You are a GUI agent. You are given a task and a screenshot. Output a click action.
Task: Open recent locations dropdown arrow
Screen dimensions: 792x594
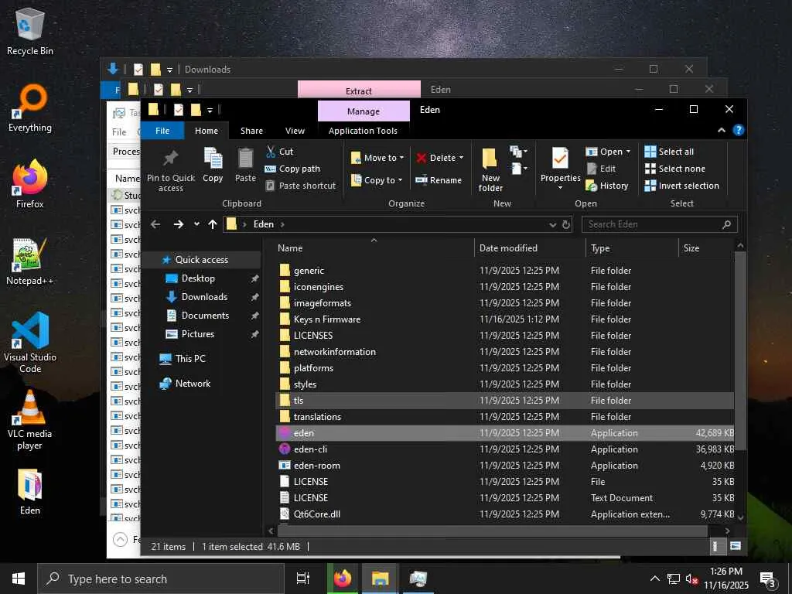pos(196,224)
